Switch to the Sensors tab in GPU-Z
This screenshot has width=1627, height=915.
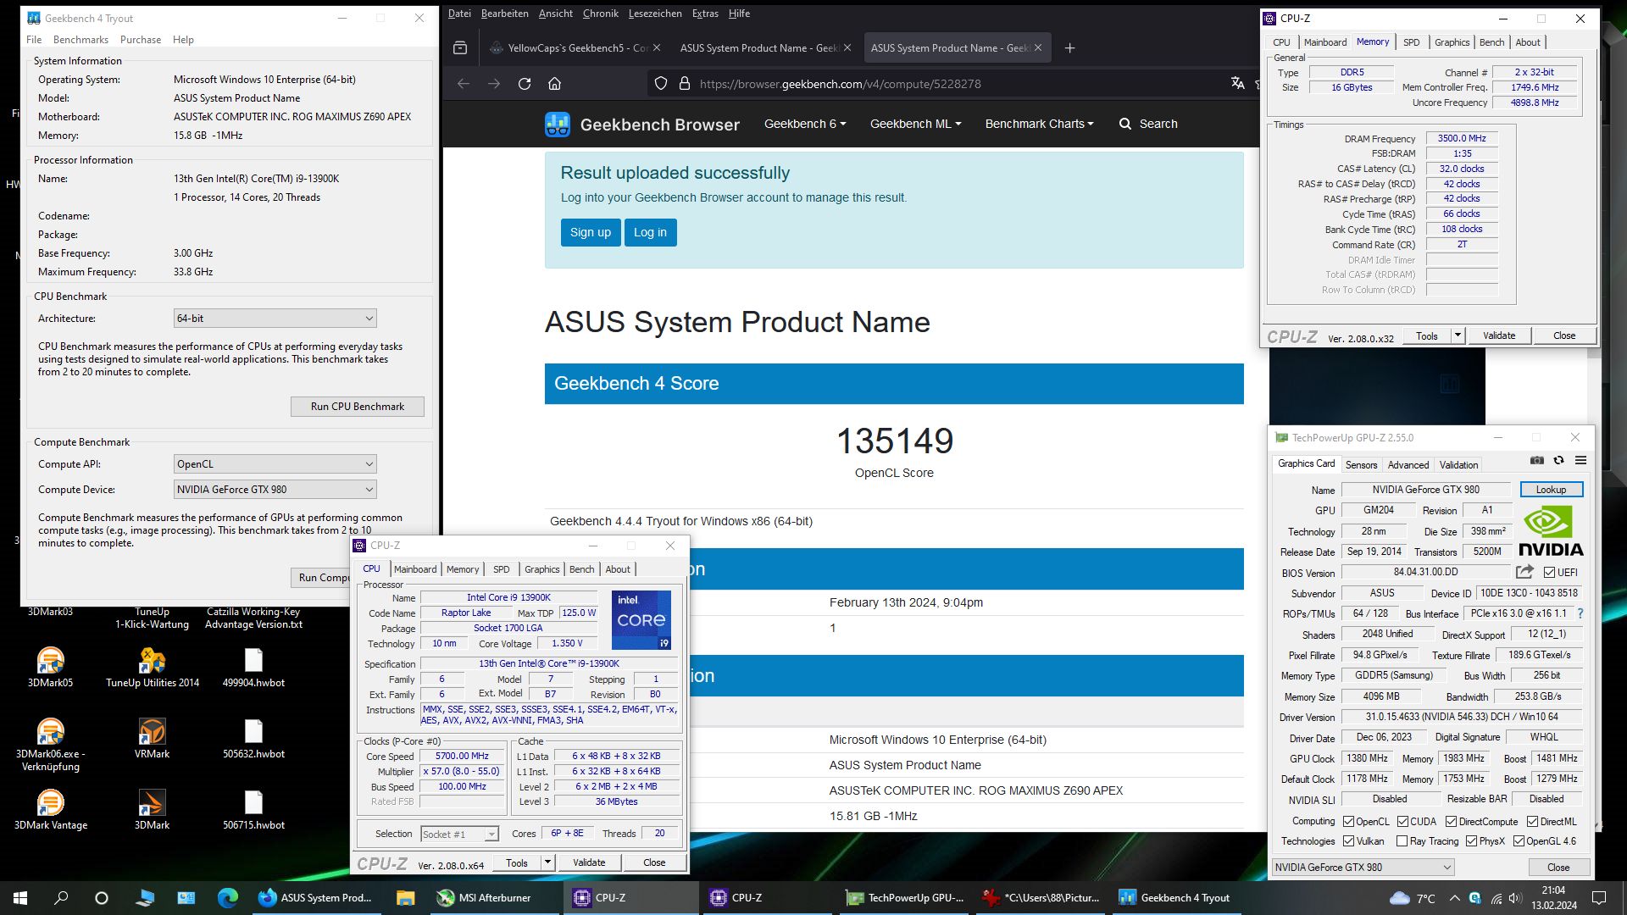[1361, 465]
